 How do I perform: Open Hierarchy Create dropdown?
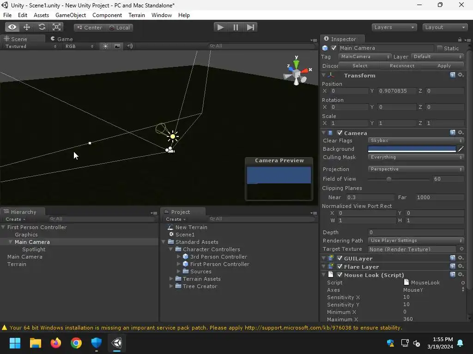15,219
